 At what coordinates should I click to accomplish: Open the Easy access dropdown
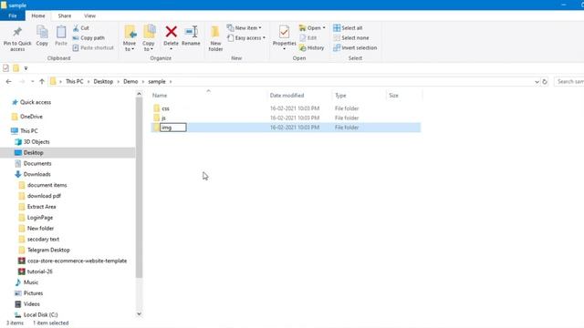(x=245, y=38)
